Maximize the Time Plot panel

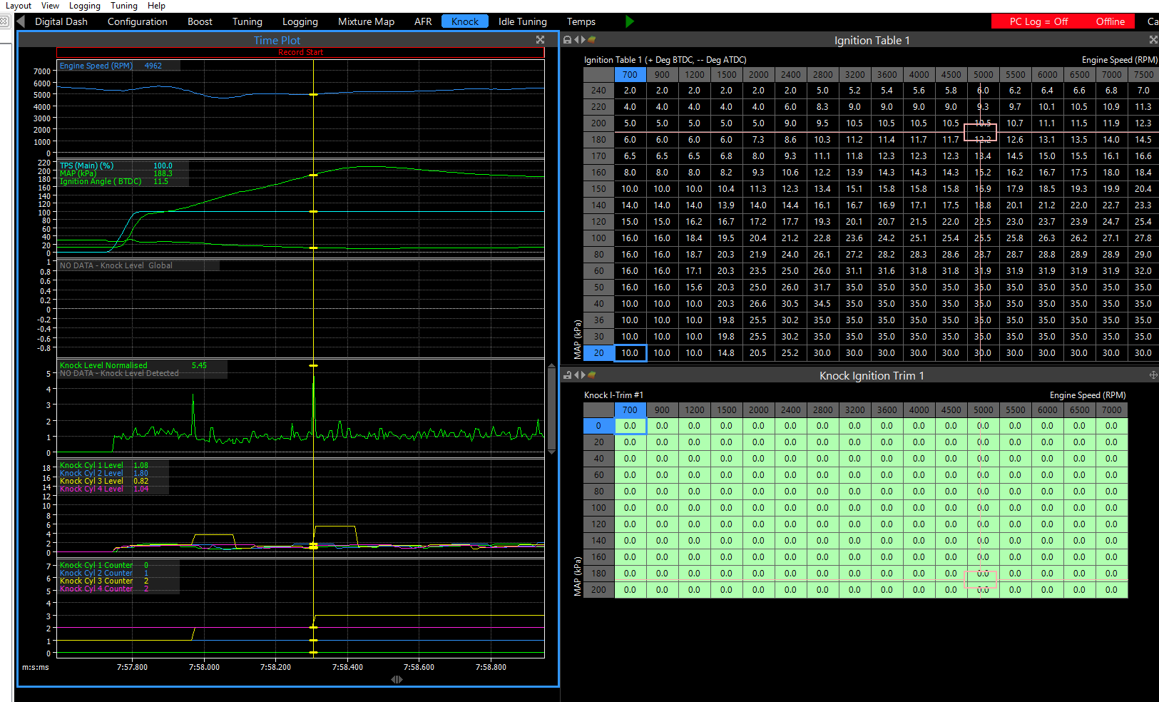(x=540, y=41)
